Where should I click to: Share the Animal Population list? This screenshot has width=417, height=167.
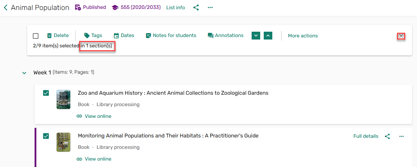coord(196,7)
